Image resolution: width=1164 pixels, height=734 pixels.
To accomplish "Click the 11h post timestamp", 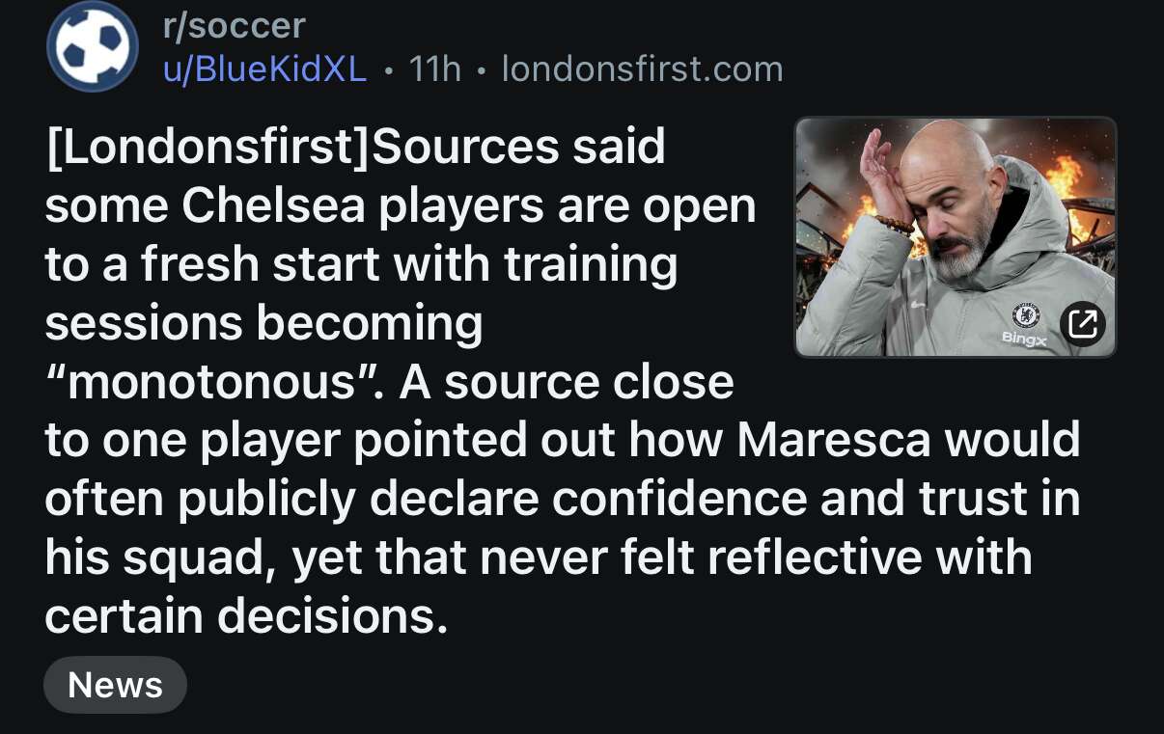I will [435, 69].
